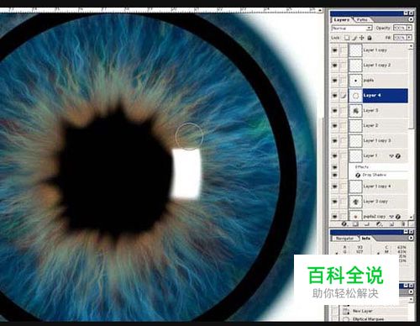Click the Elliptical Marquee history state
Image resolution: width=420 pixels, height=326 pixels.
[x=368, y=319]
